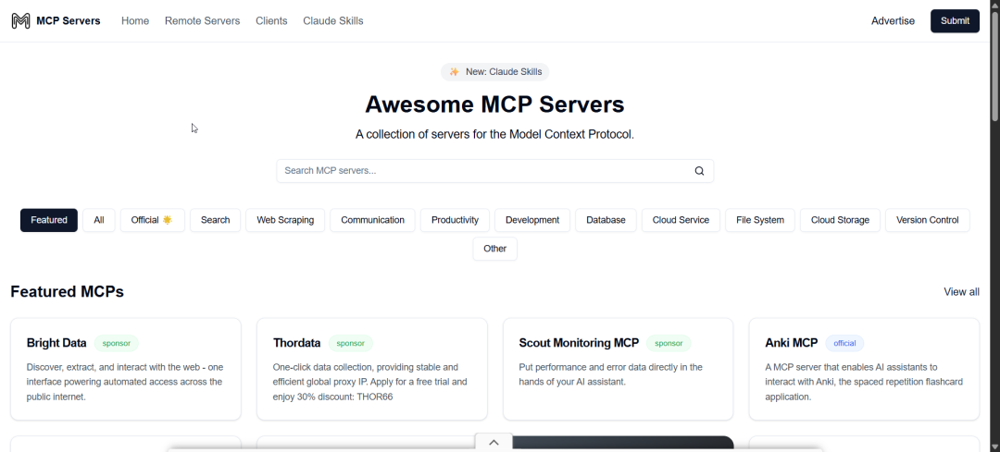Screen dimensions: 1000x452
Task: Filter by Communication category
Action: (372, 220)
